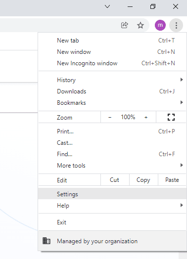Open Settings from the menu

112,194
